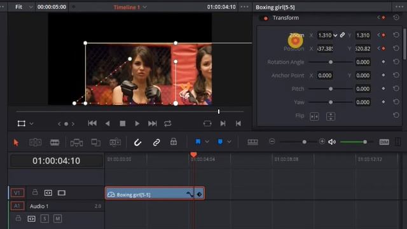Click the previous clip skip icon

click(x=238, y=123)
